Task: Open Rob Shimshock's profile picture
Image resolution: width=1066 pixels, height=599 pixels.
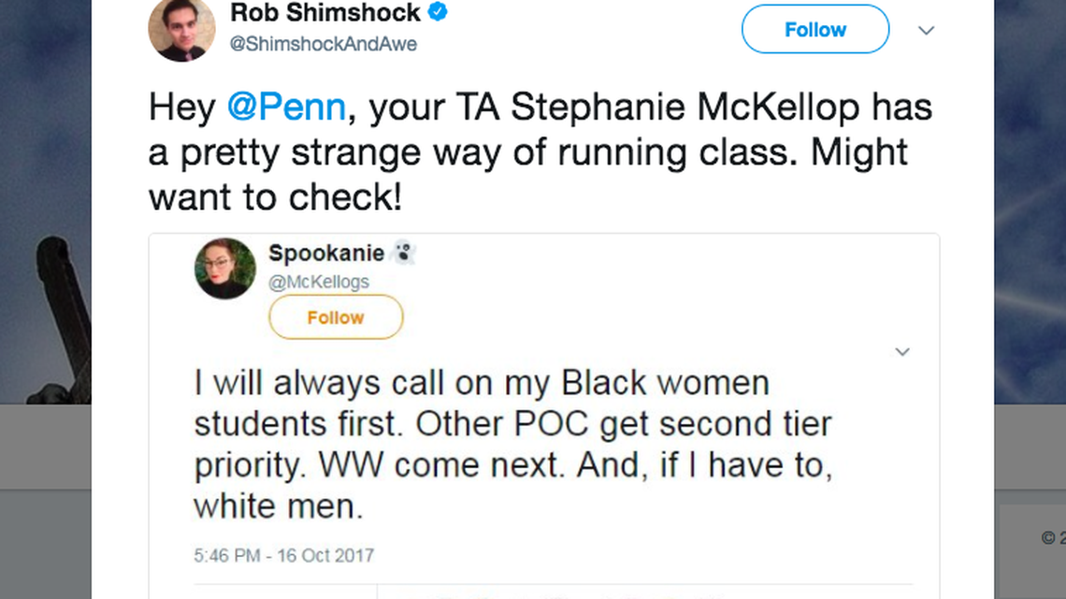Action: (181, 29)
